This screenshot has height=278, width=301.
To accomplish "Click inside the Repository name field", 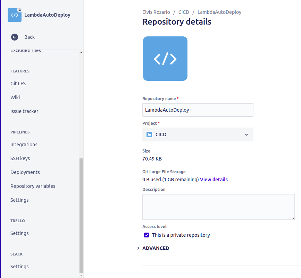I will coord(198,110).
